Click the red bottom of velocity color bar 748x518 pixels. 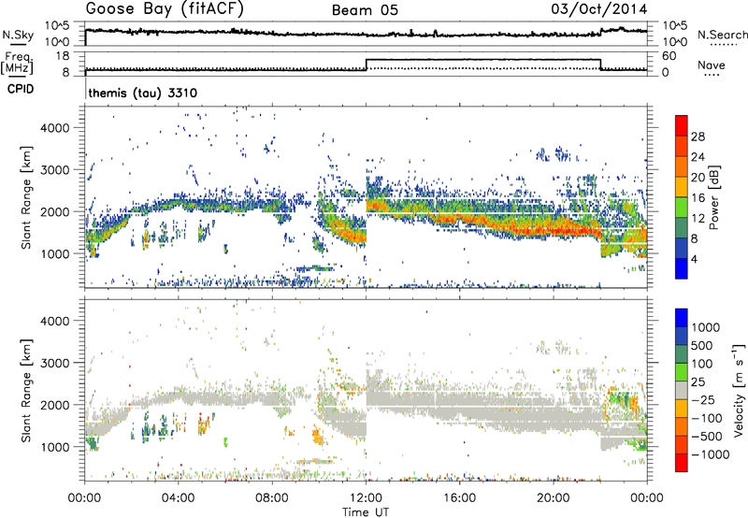pyautogui.click(x=682, y=463)
